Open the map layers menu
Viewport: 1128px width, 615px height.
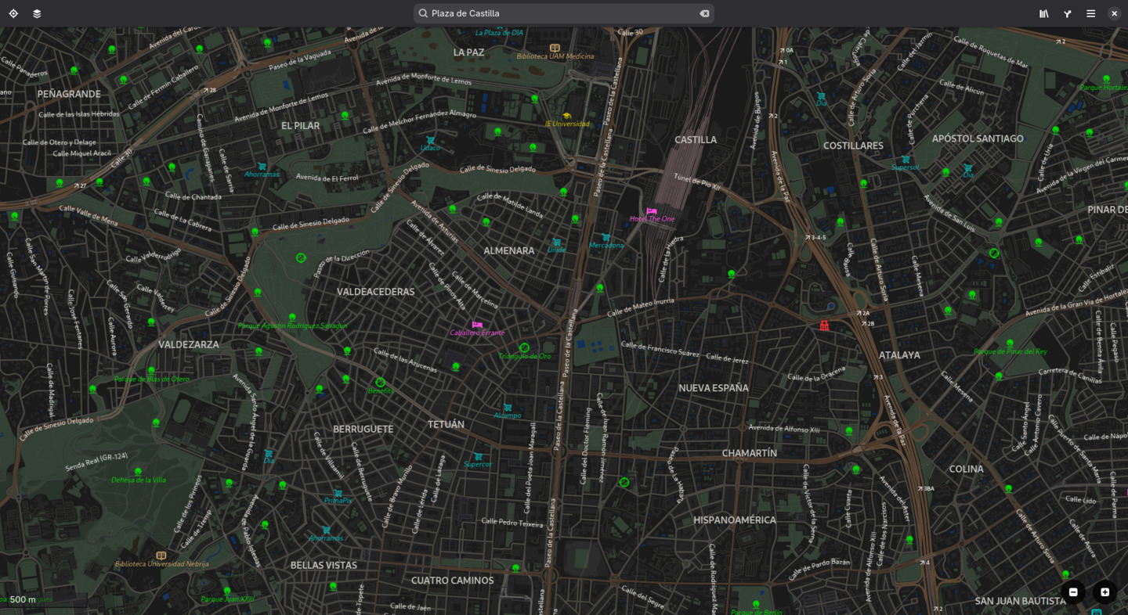click(x=37, y=13)
